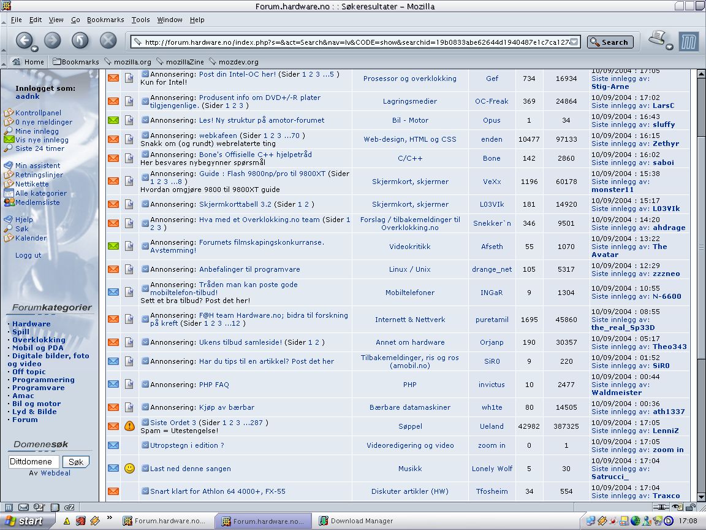Click green envelope icon on amotor-forumet row
706x530 pixels.
coord(113,120)
